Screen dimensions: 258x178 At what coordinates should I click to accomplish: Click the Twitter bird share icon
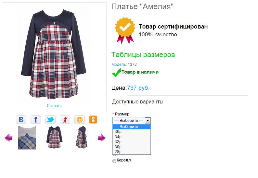(50, 120)
